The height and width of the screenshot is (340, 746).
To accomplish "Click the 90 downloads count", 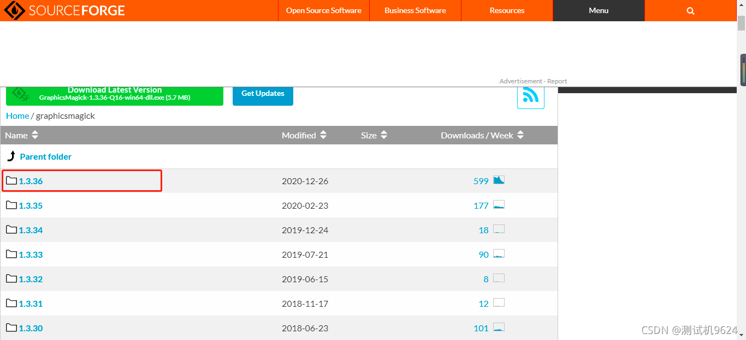I will click(x=484, y=254).
